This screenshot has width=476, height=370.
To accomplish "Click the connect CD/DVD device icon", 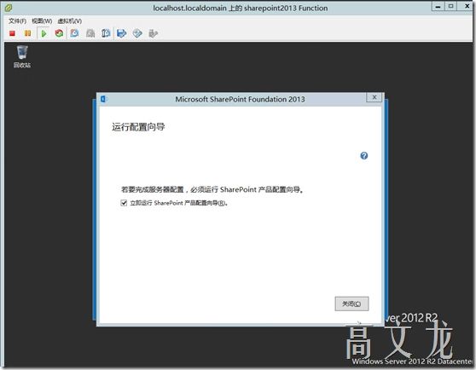I will pos(137,33).
